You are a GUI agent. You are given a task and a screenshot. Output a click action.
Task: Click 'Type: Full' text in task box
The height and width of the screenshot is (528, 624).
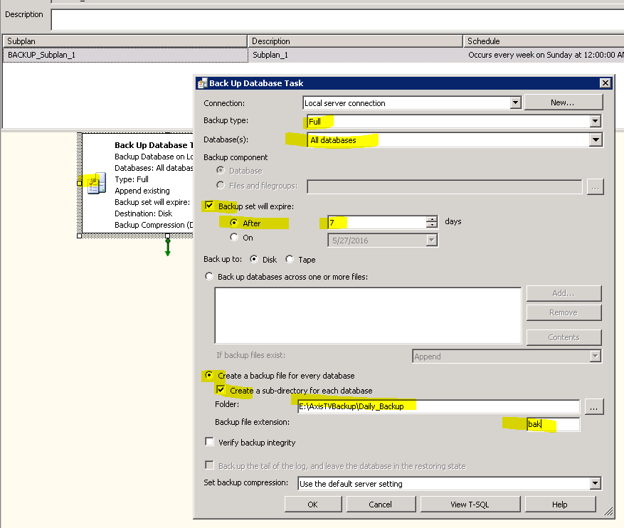[132, 179]
